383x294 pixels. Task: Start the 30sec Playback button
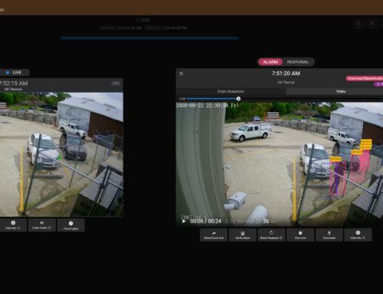tap(271, 235)
